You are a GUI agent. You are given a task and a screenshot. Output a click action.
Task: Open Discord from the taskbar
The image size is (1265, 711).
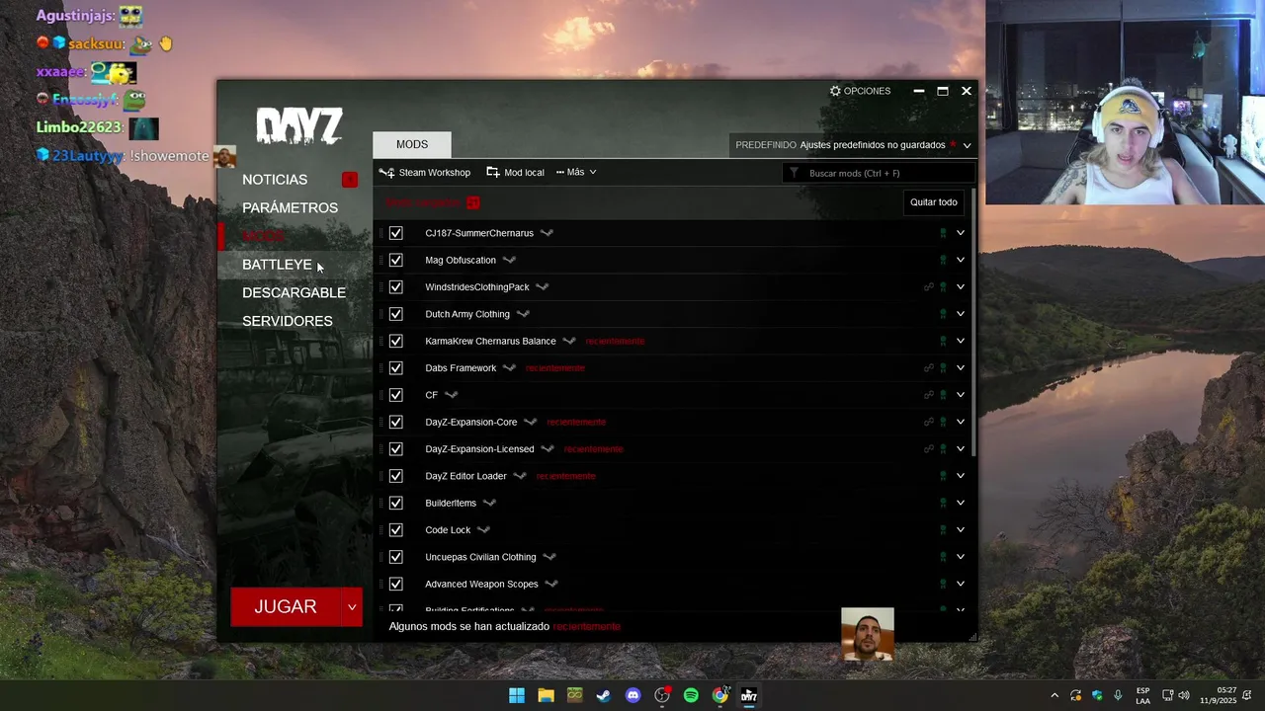coord(632,695)
